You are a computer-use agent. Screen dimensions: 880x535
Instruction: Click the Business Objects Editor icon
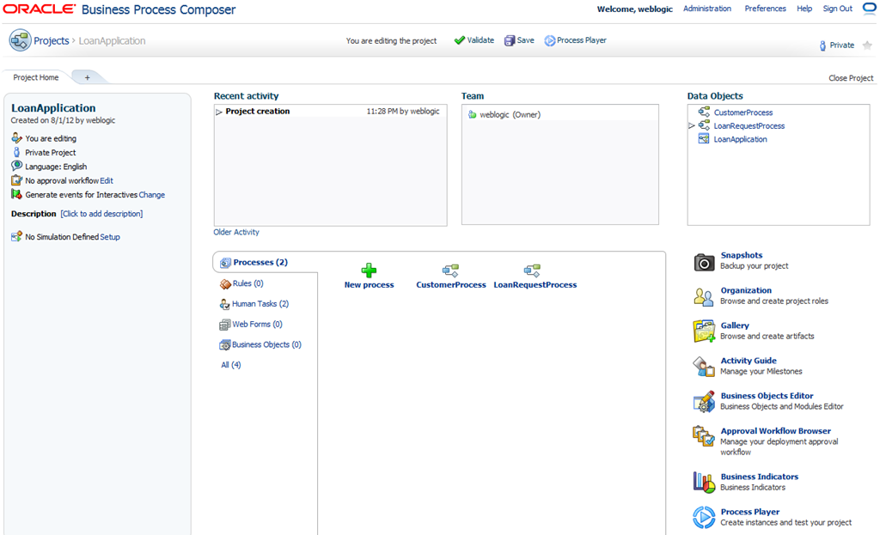click(704, 402)
